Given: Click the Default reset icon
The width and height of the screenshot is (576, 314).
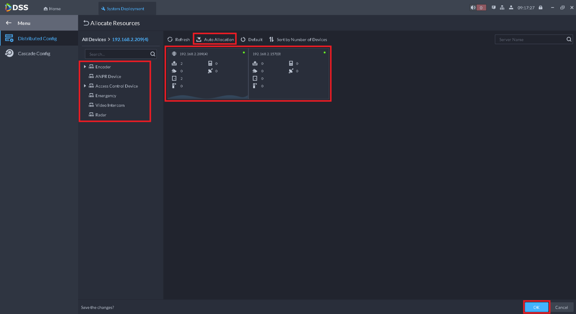Looking at the screenshot, I should click(243, 40).
